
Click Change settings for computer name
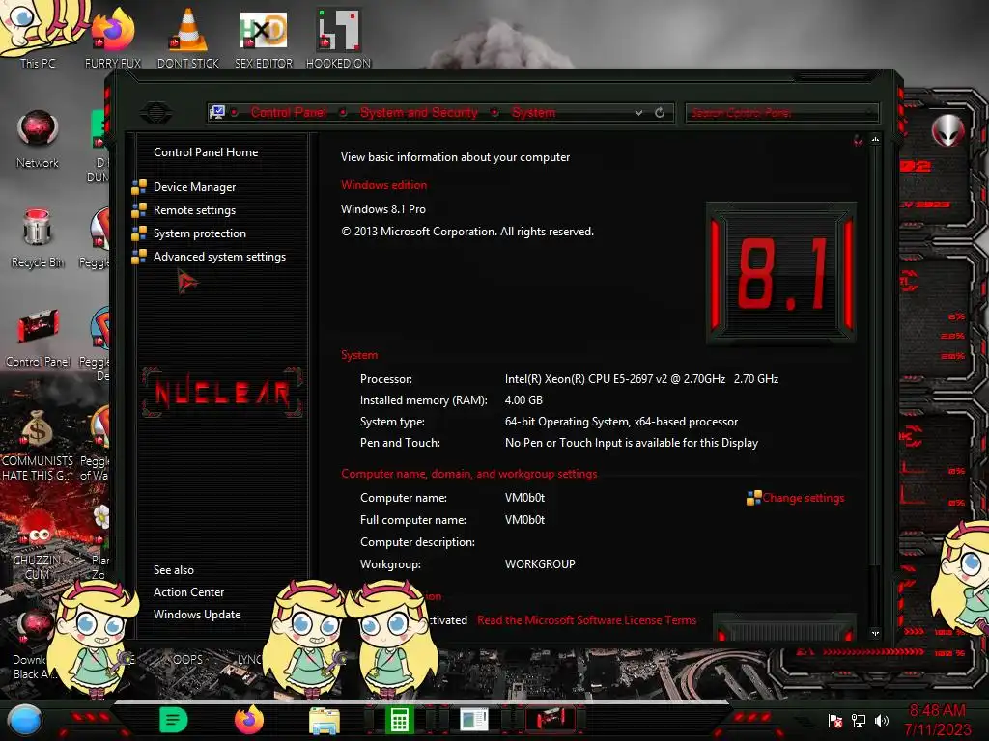[x=803, y=498]
